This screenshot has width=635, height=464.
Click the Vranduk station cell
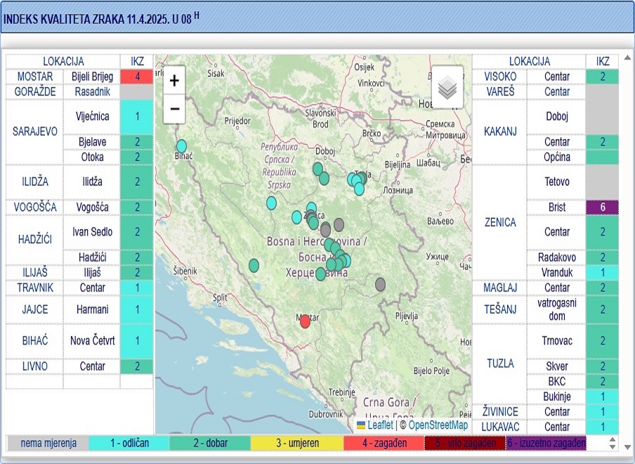click(x=556, y=272)
